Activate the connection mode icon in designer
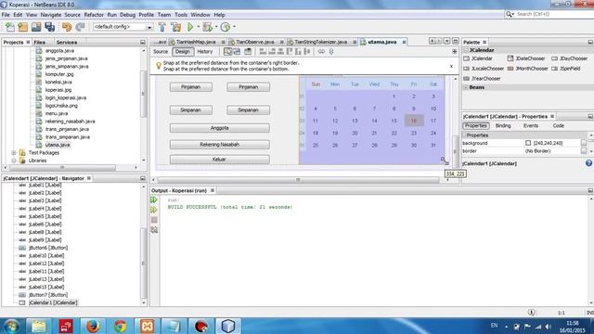 [238, 52]
